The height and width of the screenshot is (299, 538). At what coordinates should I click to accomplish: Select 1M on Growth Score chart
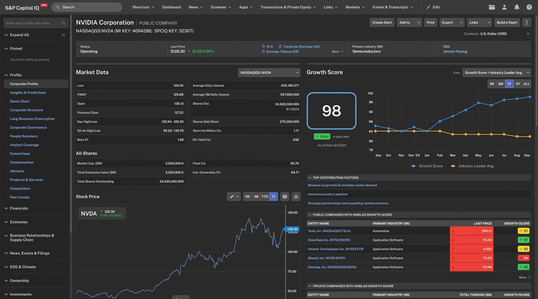[492, 84]
